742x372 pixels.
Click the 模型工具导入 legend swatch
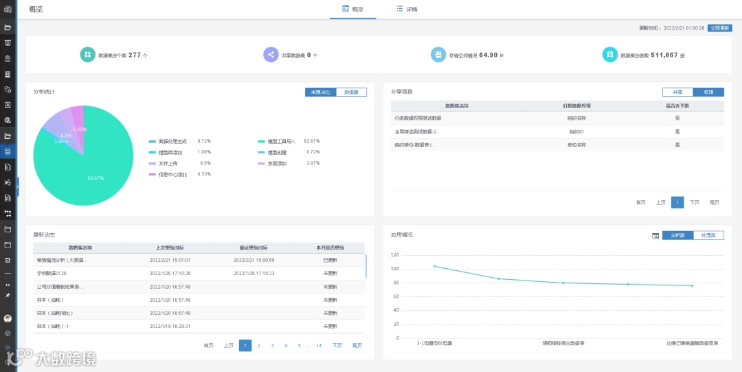pyautogui.click(x=261, y=142)
